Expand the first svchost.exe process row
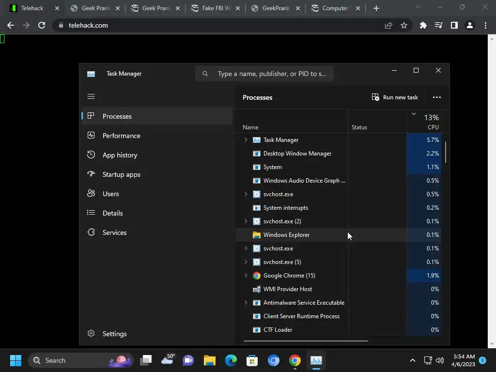Image resolution: width=496 pixels, height=372 pixels. pyautogui.click(x=246, y=194)
